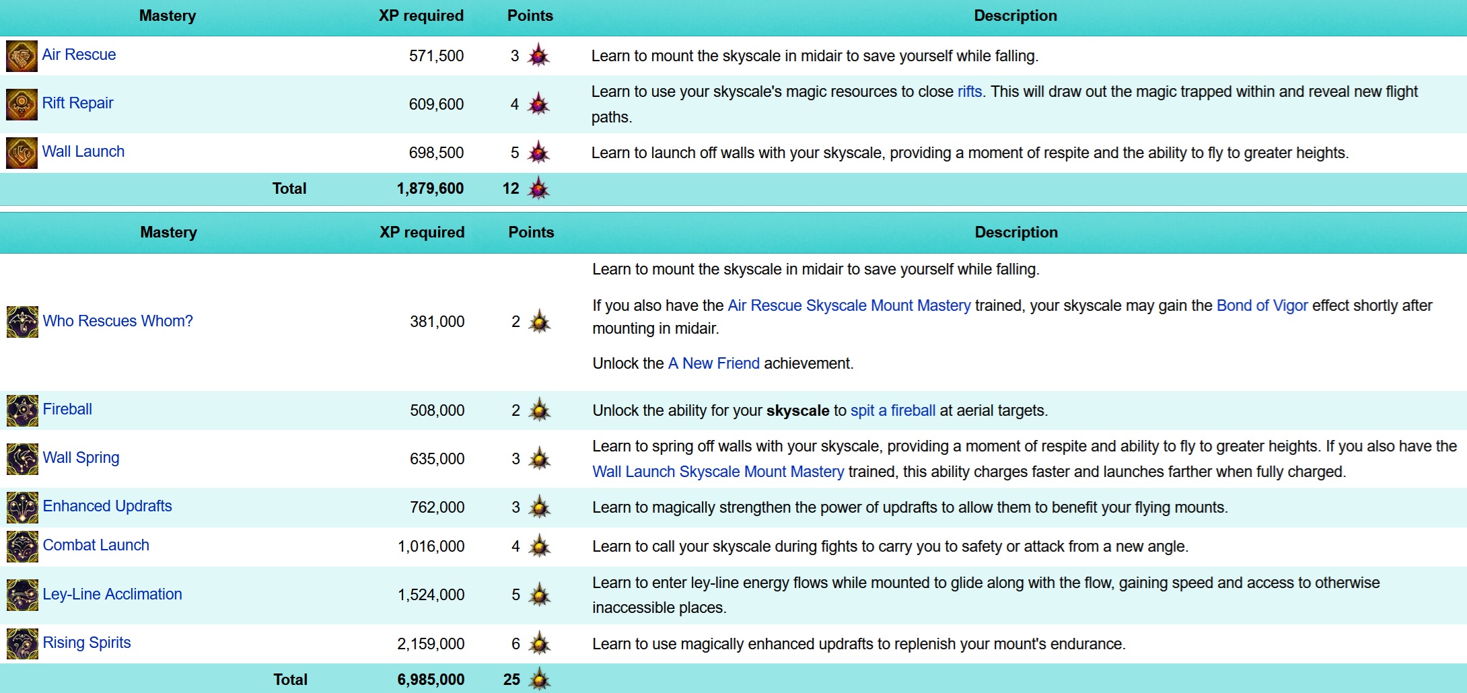The width and height of the screenshot is (1467, 693).
Task: Click the Air Rescue row description text
Action: [815, 56]
